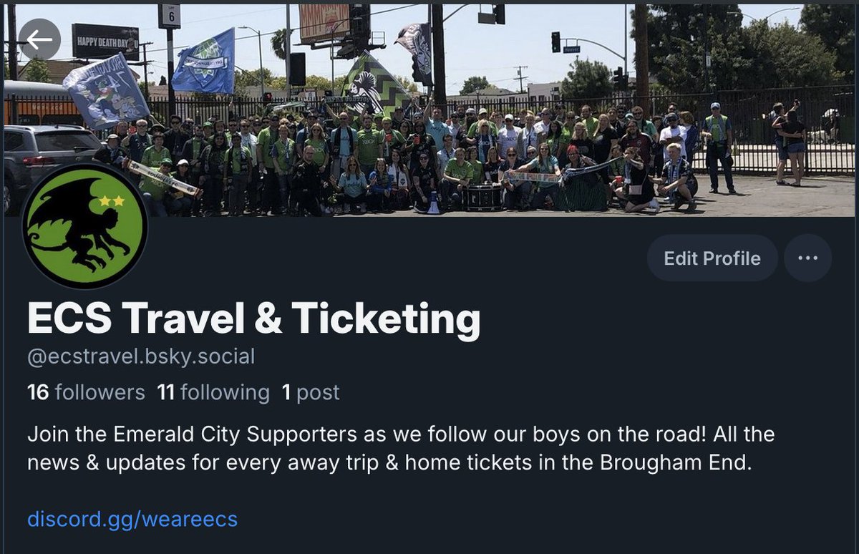859x554 pixels.
Task: Click the Edit Profile button
Action: 712,258
